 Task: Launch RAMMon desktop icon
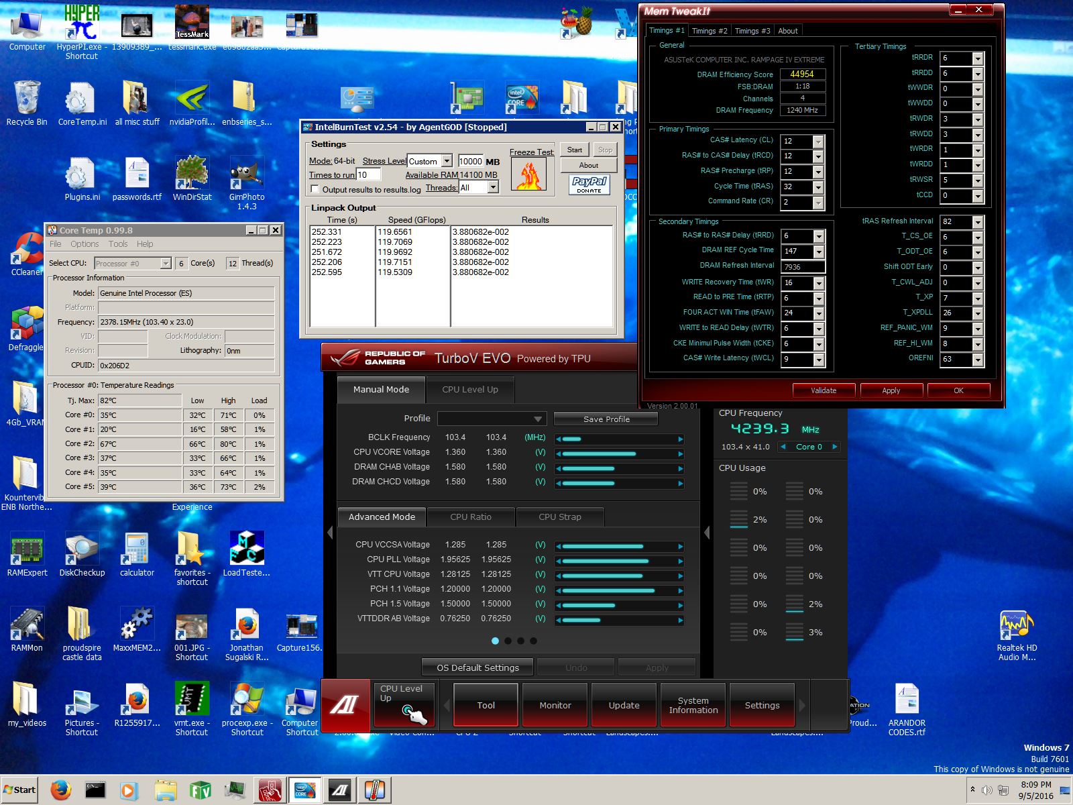[x=27, y=629]
